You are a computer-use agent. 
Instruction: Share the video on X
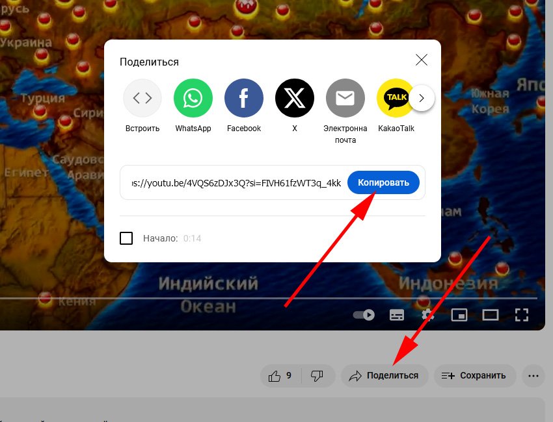click(295, 99)
